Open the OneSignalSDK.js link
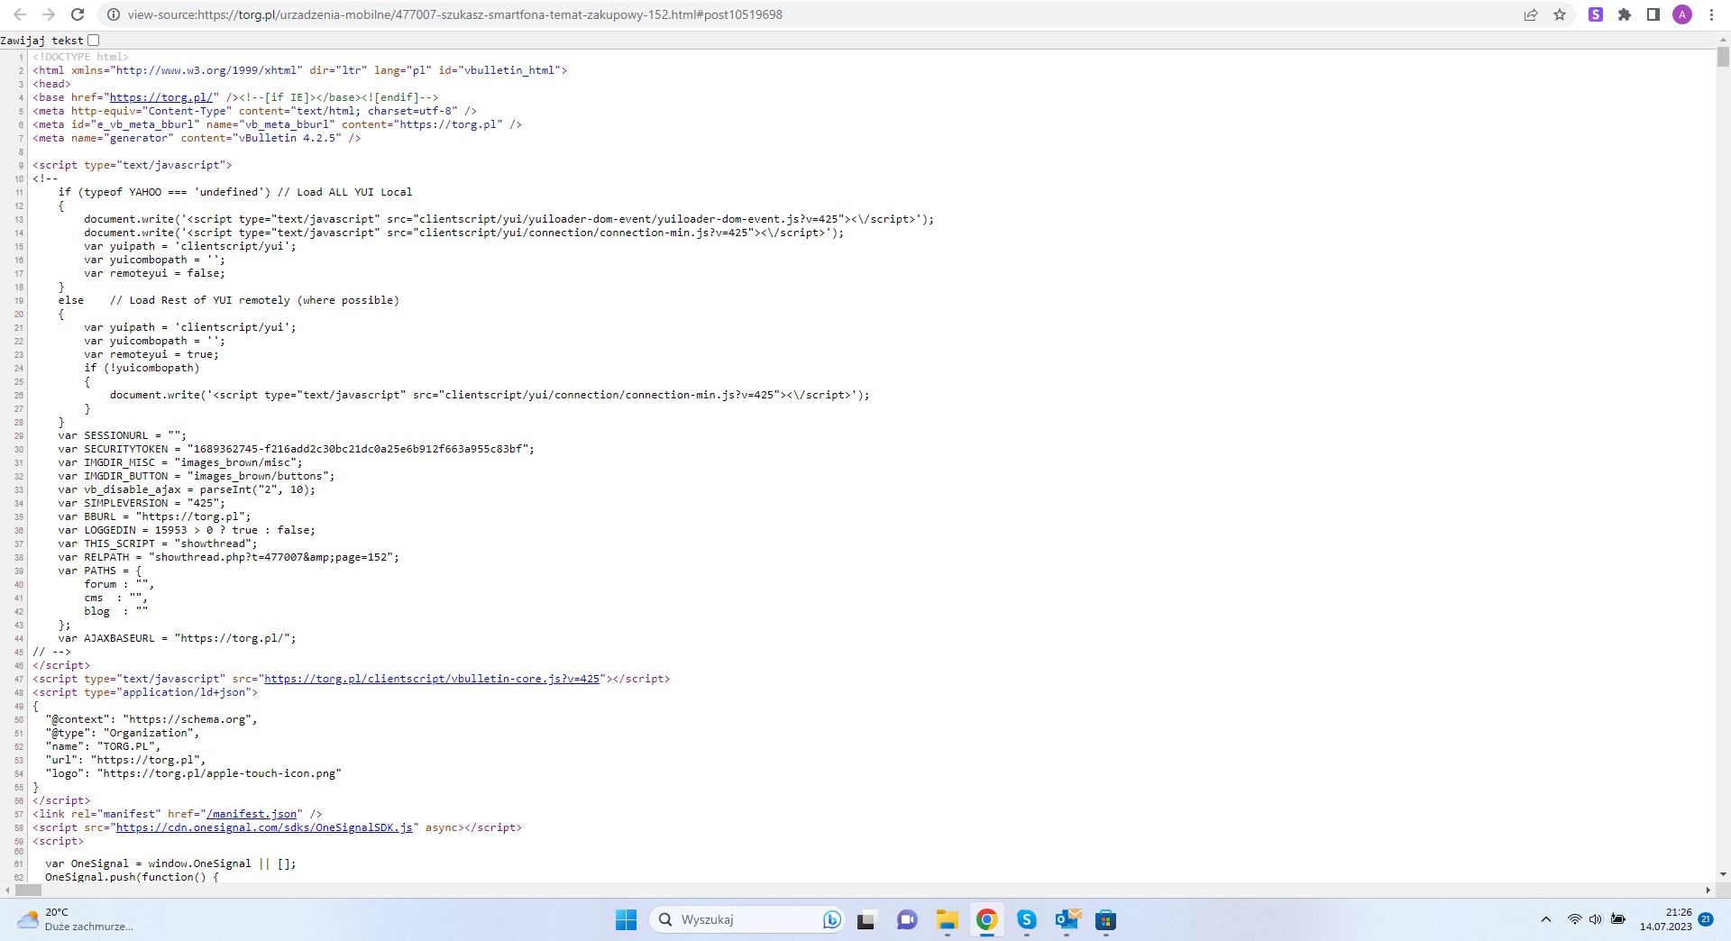The height and width of the screenshot is (941, 1731). click(264, 827)
